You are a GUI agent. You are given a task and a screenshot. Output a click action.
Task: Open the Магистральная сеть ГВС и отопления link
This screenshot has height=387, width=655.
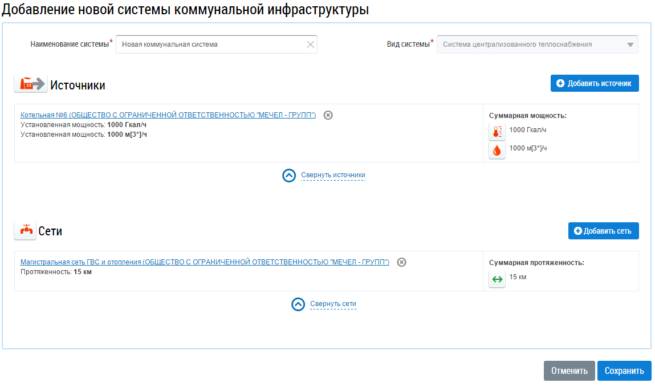(205, 262)
